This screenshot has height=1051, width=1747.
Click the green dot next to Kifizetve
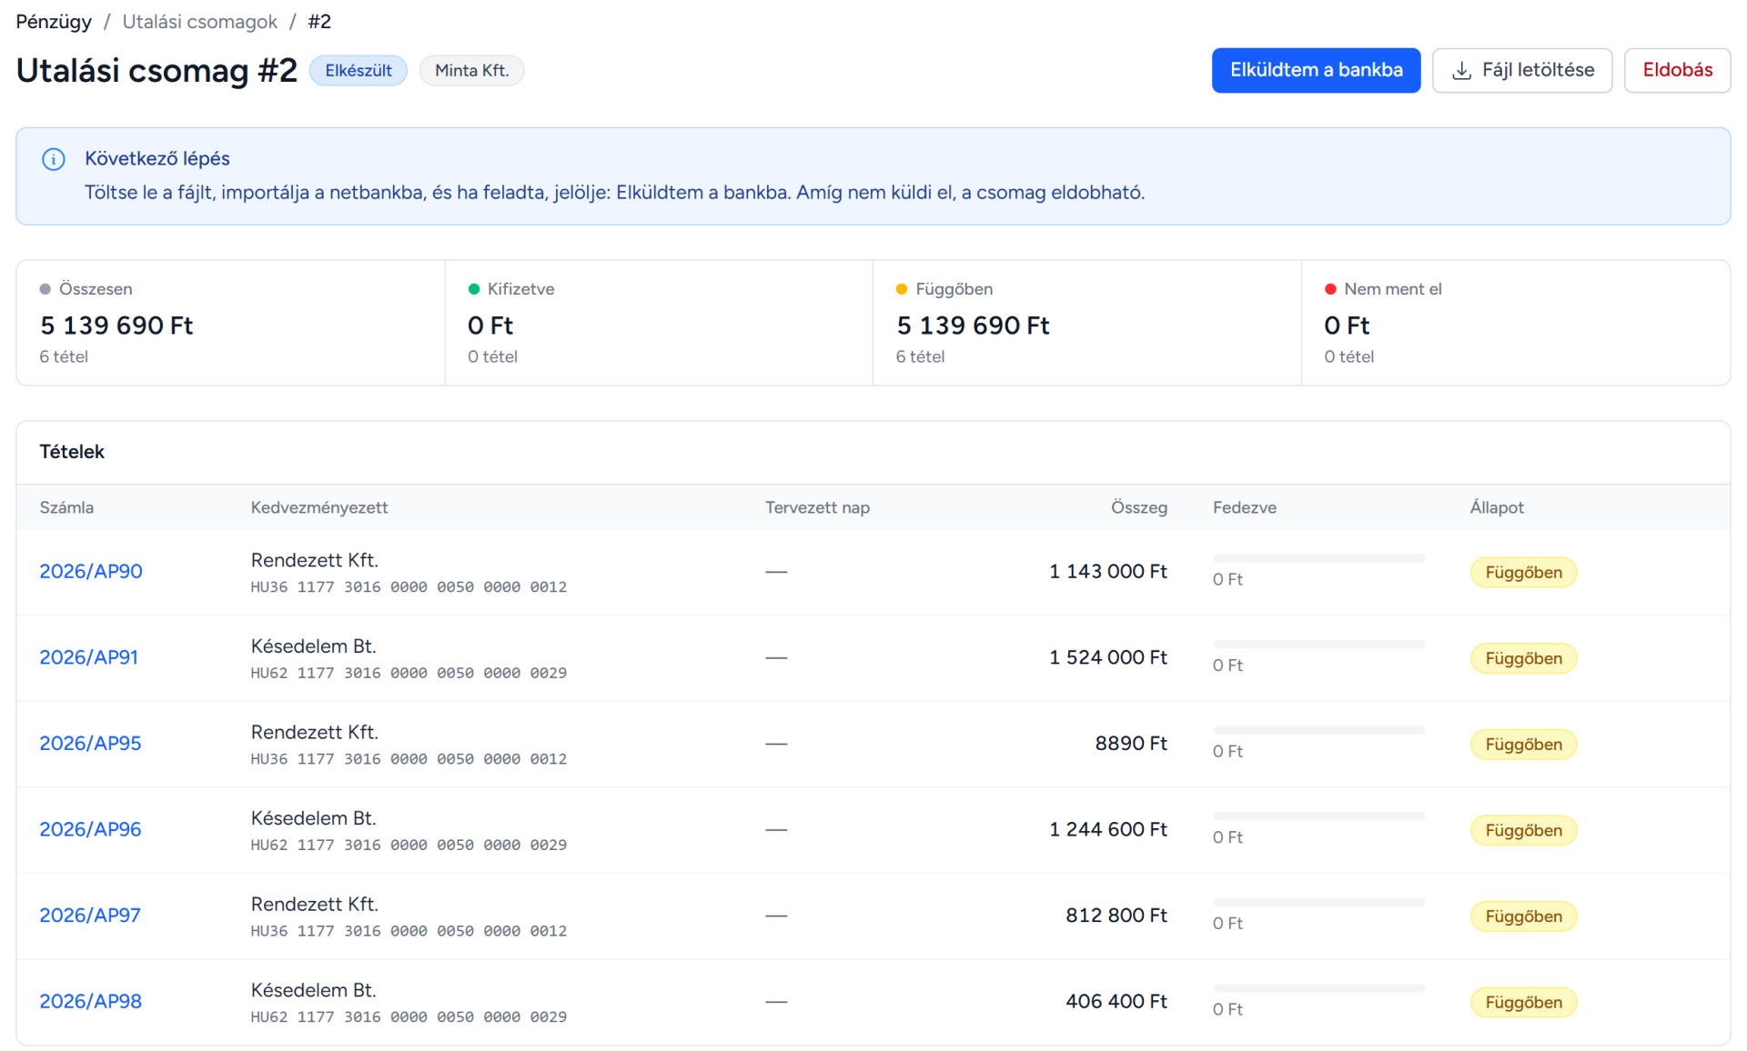[473, 289]
